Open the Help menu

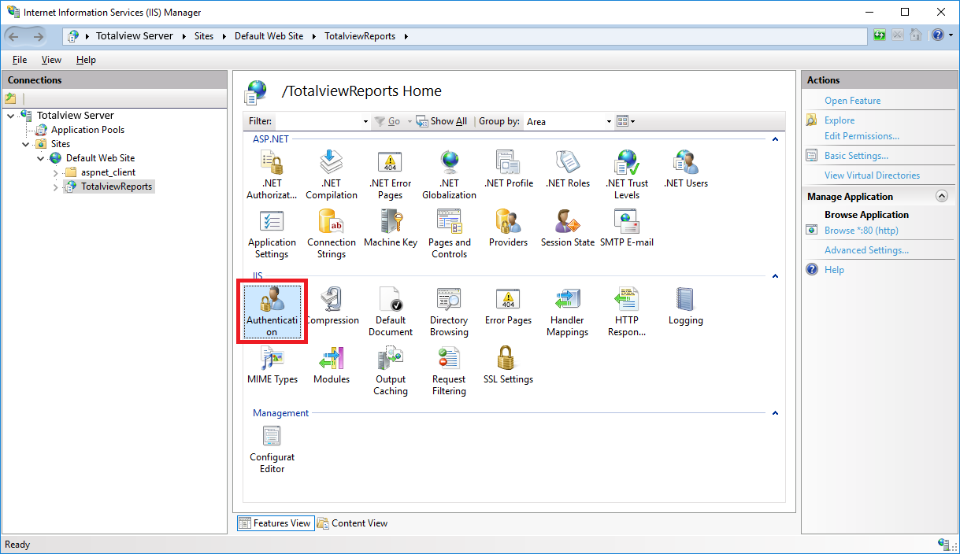86,60
